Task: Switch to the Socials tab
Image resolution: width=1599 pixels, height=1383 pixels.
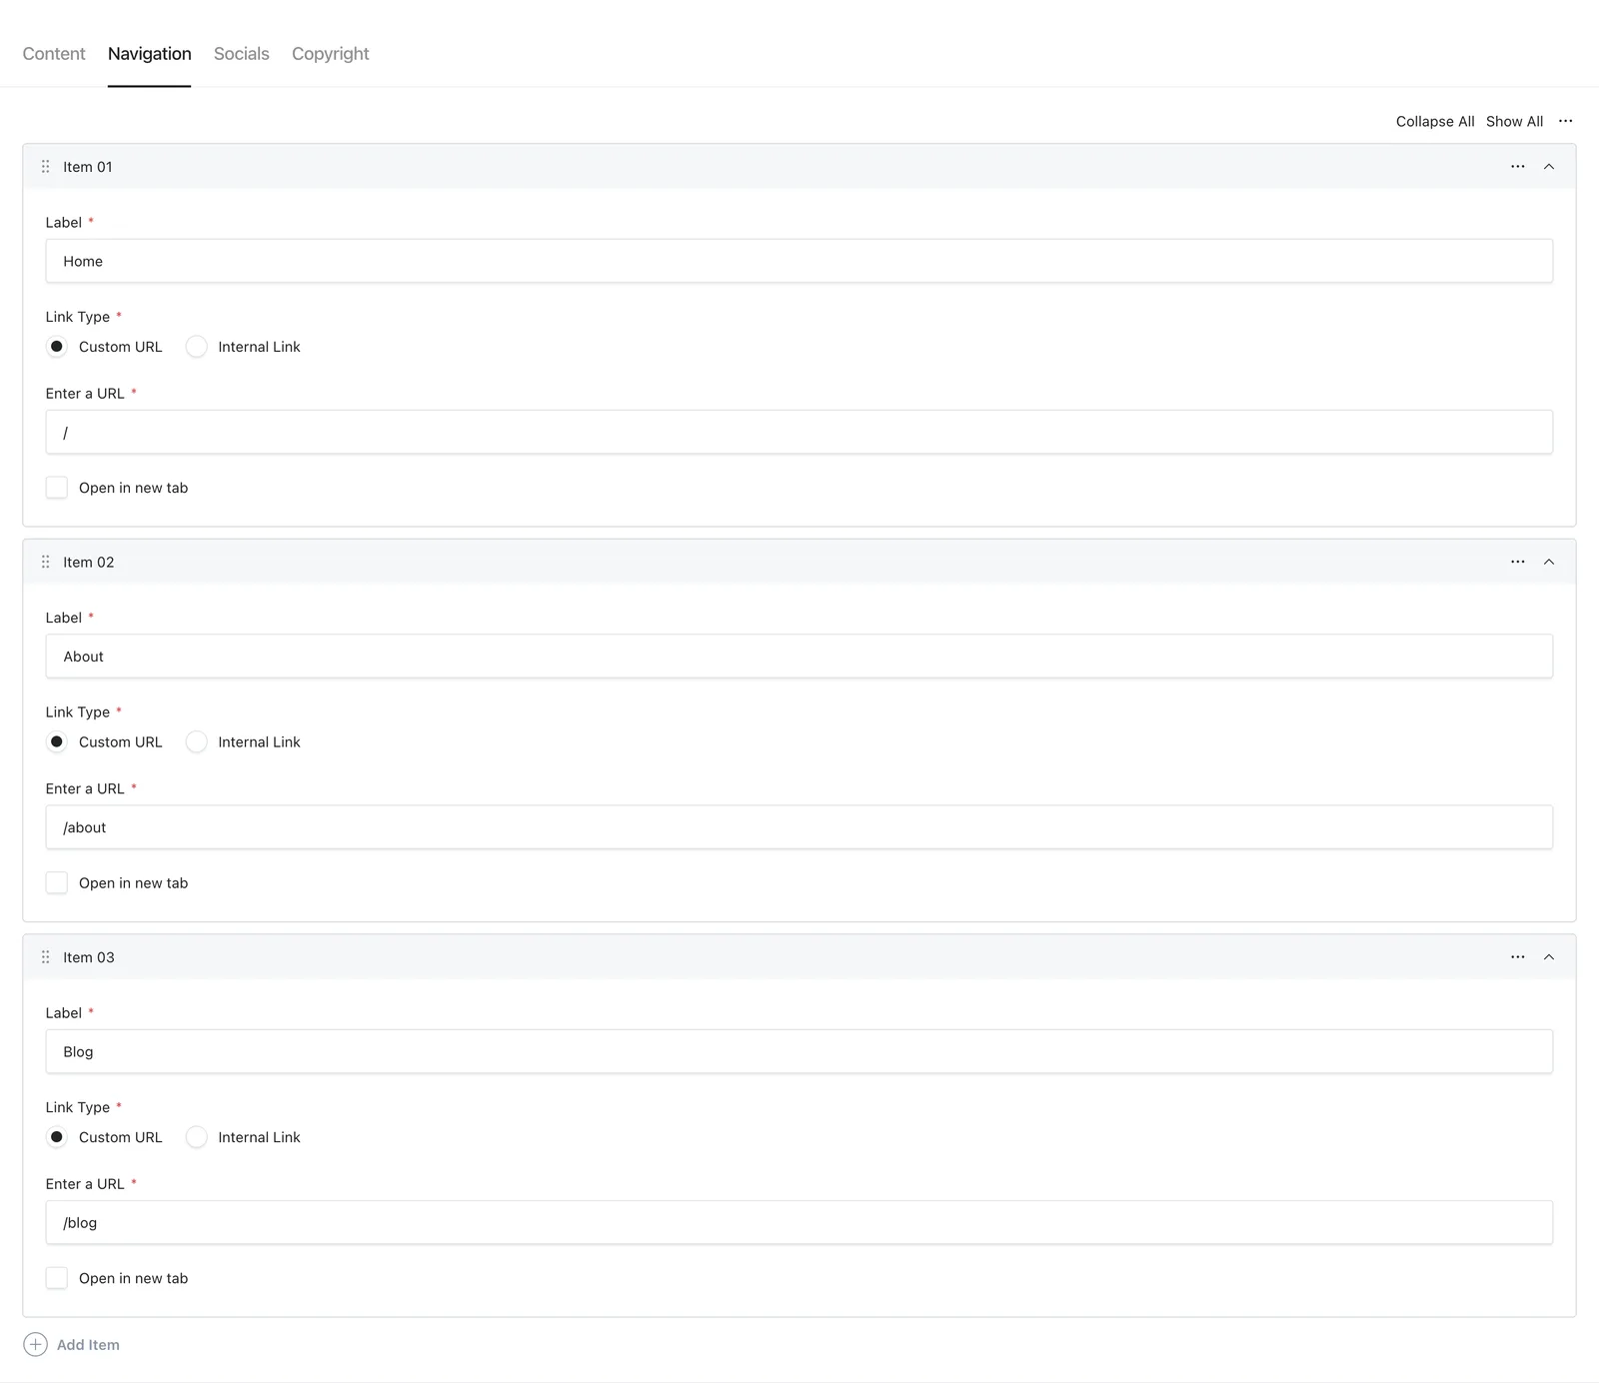Action: (241, 54)
